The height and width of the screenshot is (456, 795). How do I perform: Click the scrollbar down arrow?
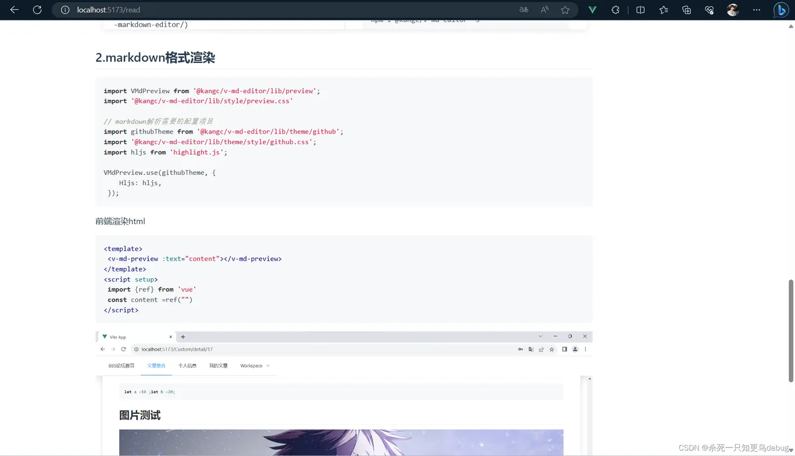pyautogui.click(x=790, y=450)
